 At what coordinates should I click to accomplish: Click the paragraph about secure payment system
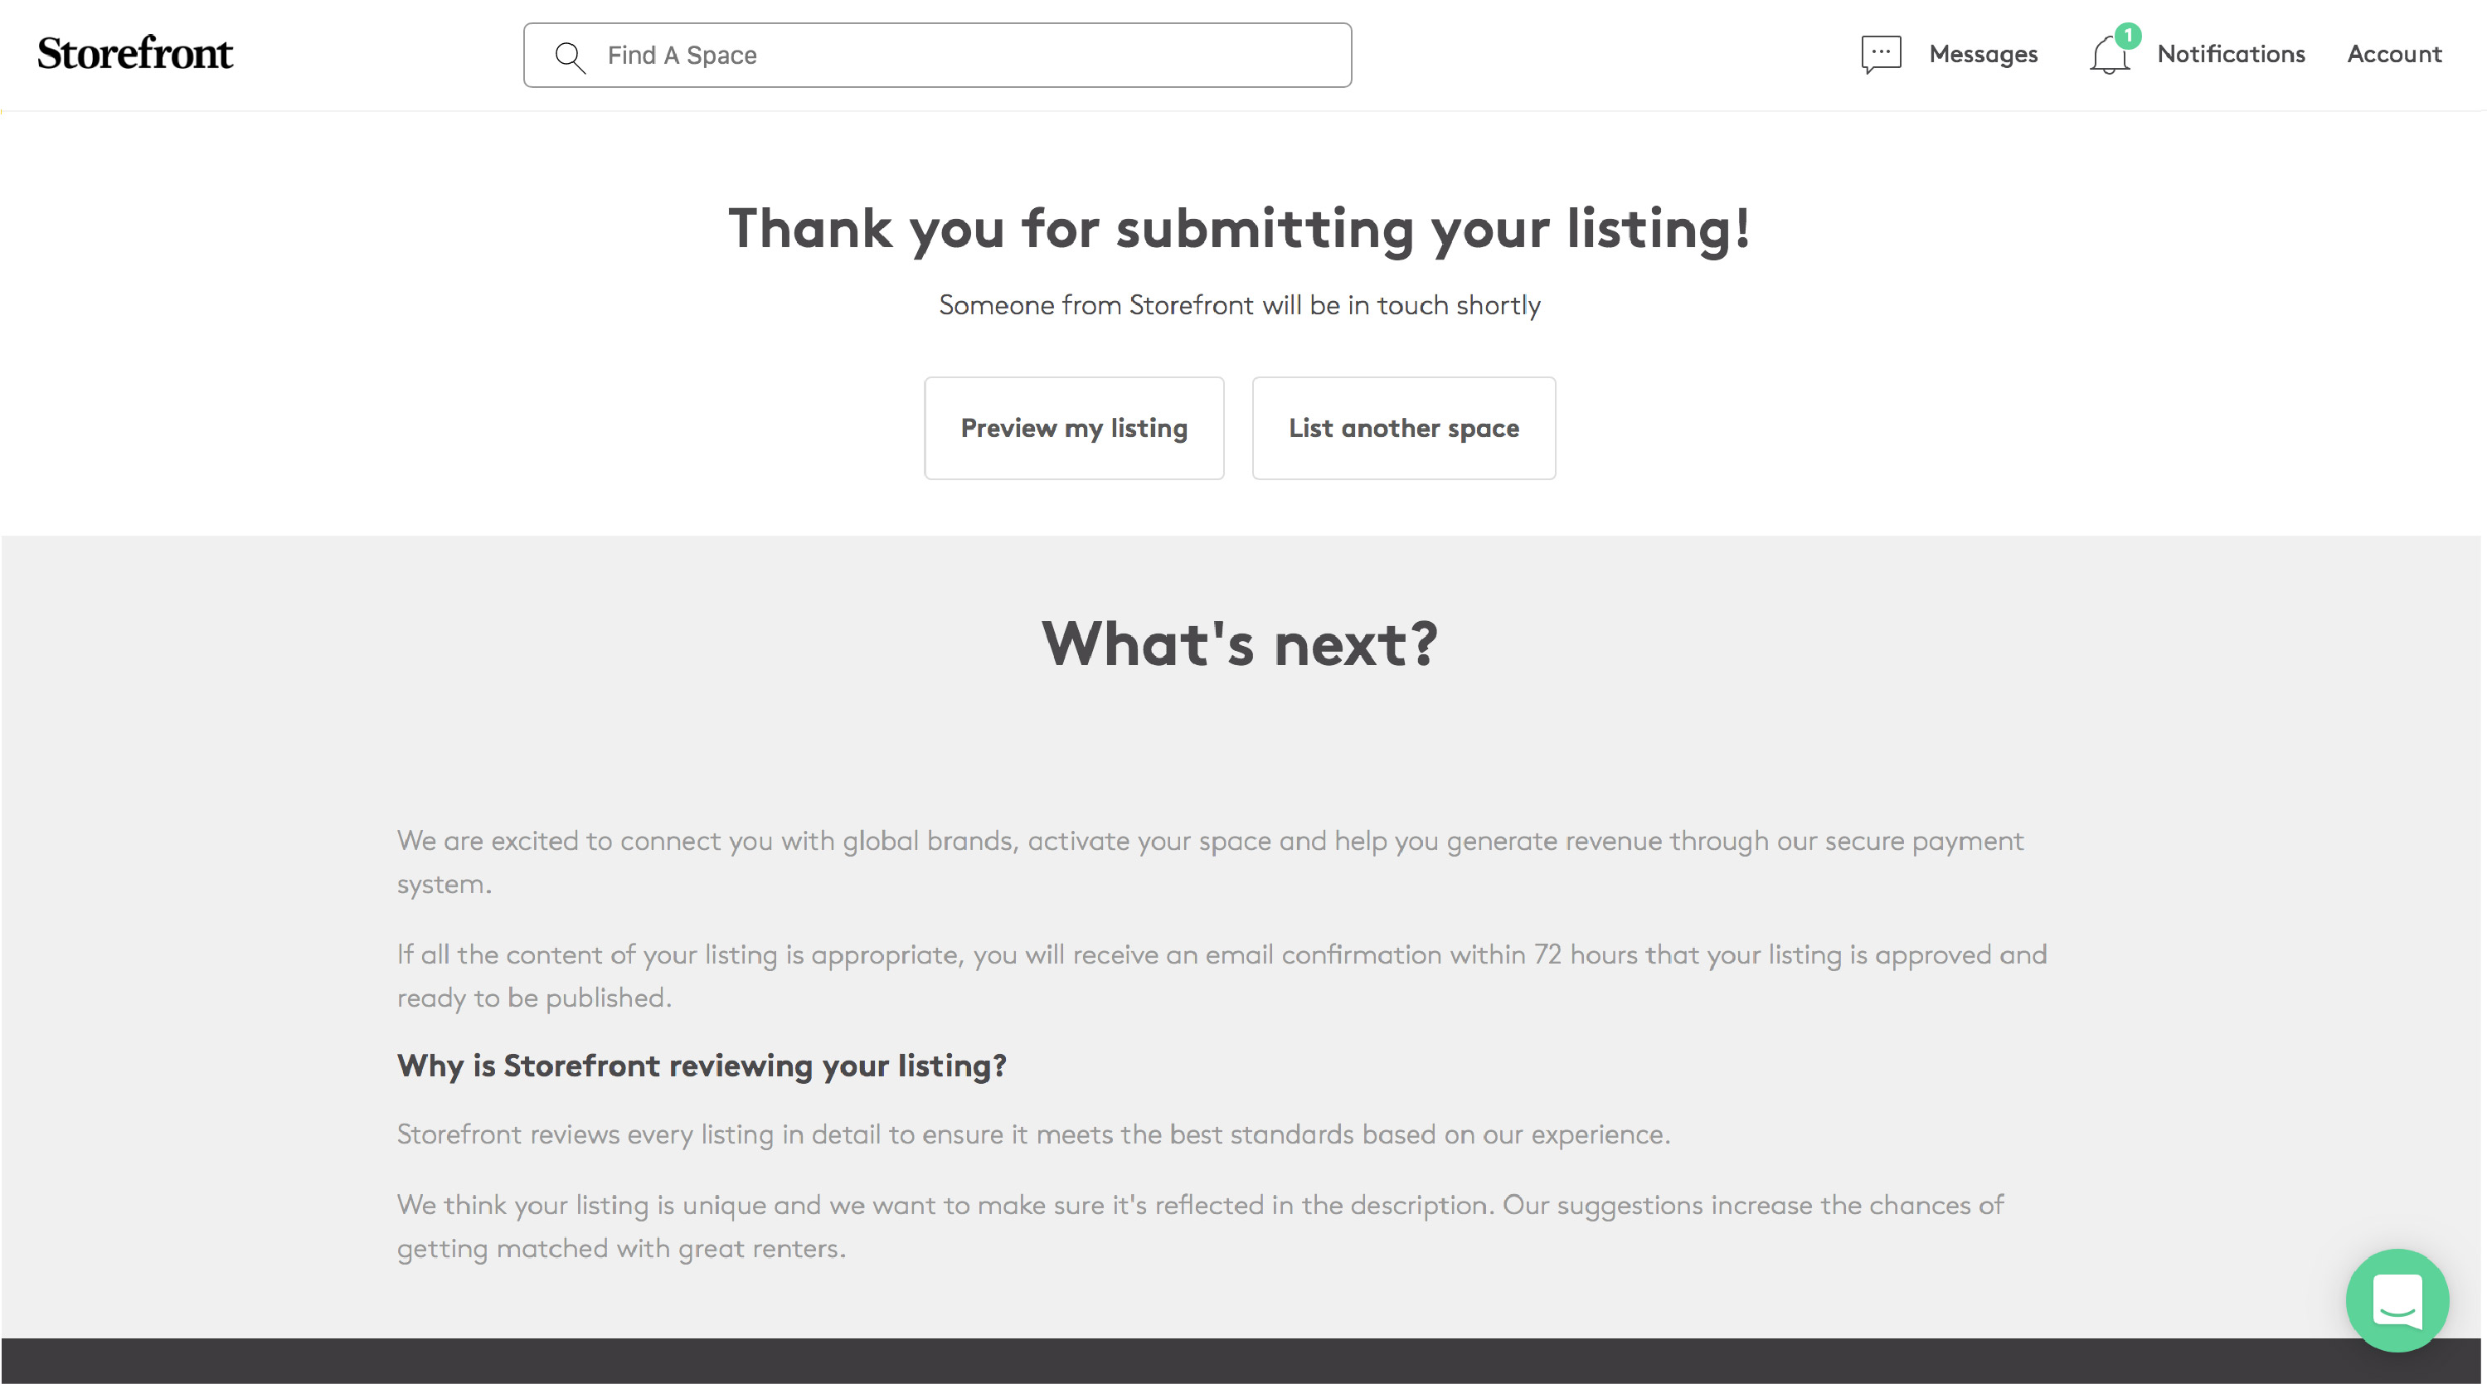pyautogui.click(x=1209, y=861)
